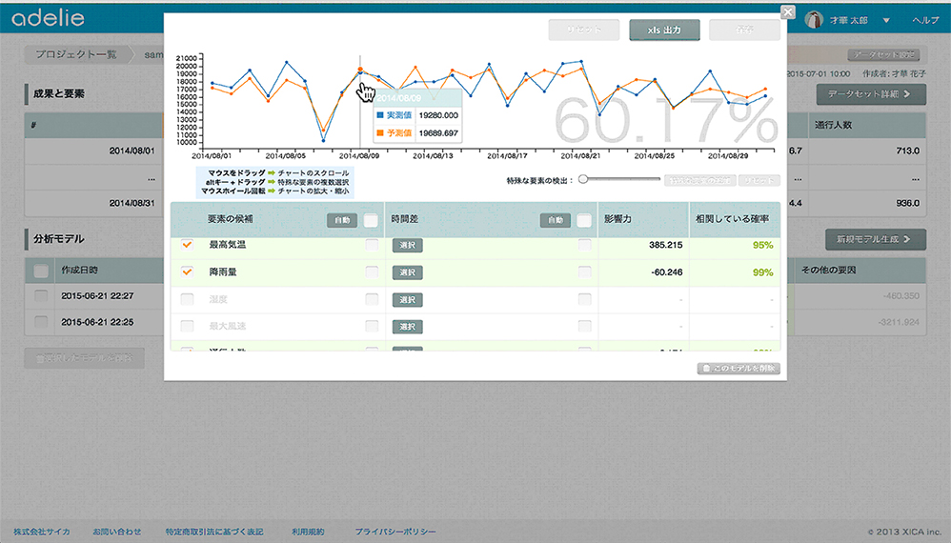Click the delete-selected-models button below the model list
This screenshot has height=543, width=951.
85,358
